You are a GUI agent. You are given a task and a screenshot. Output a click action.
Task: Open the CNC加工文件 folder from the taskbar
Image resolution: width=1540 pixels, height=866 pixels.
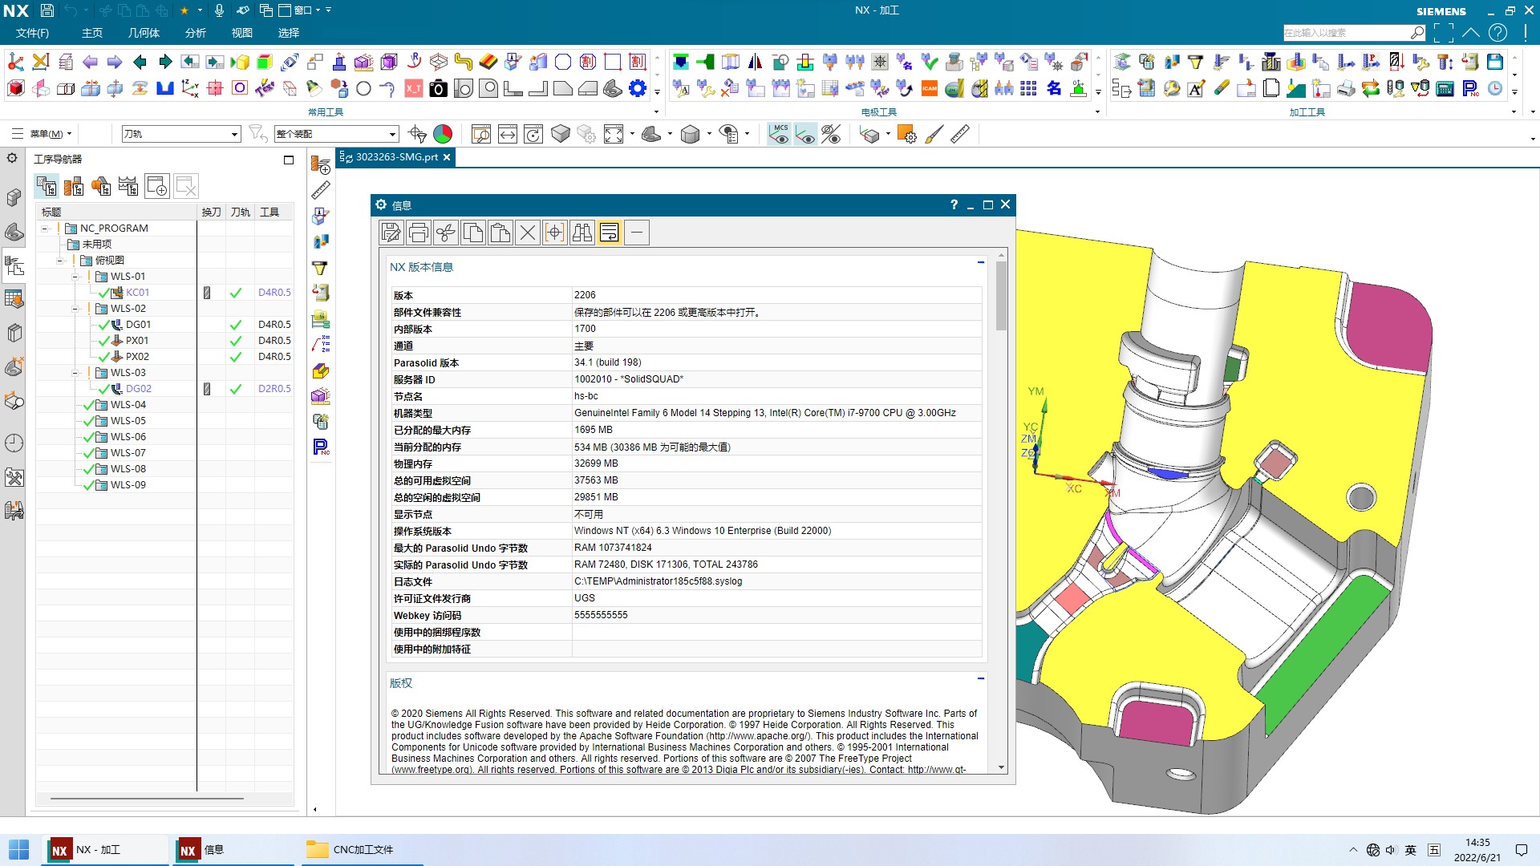coord(363,850)
